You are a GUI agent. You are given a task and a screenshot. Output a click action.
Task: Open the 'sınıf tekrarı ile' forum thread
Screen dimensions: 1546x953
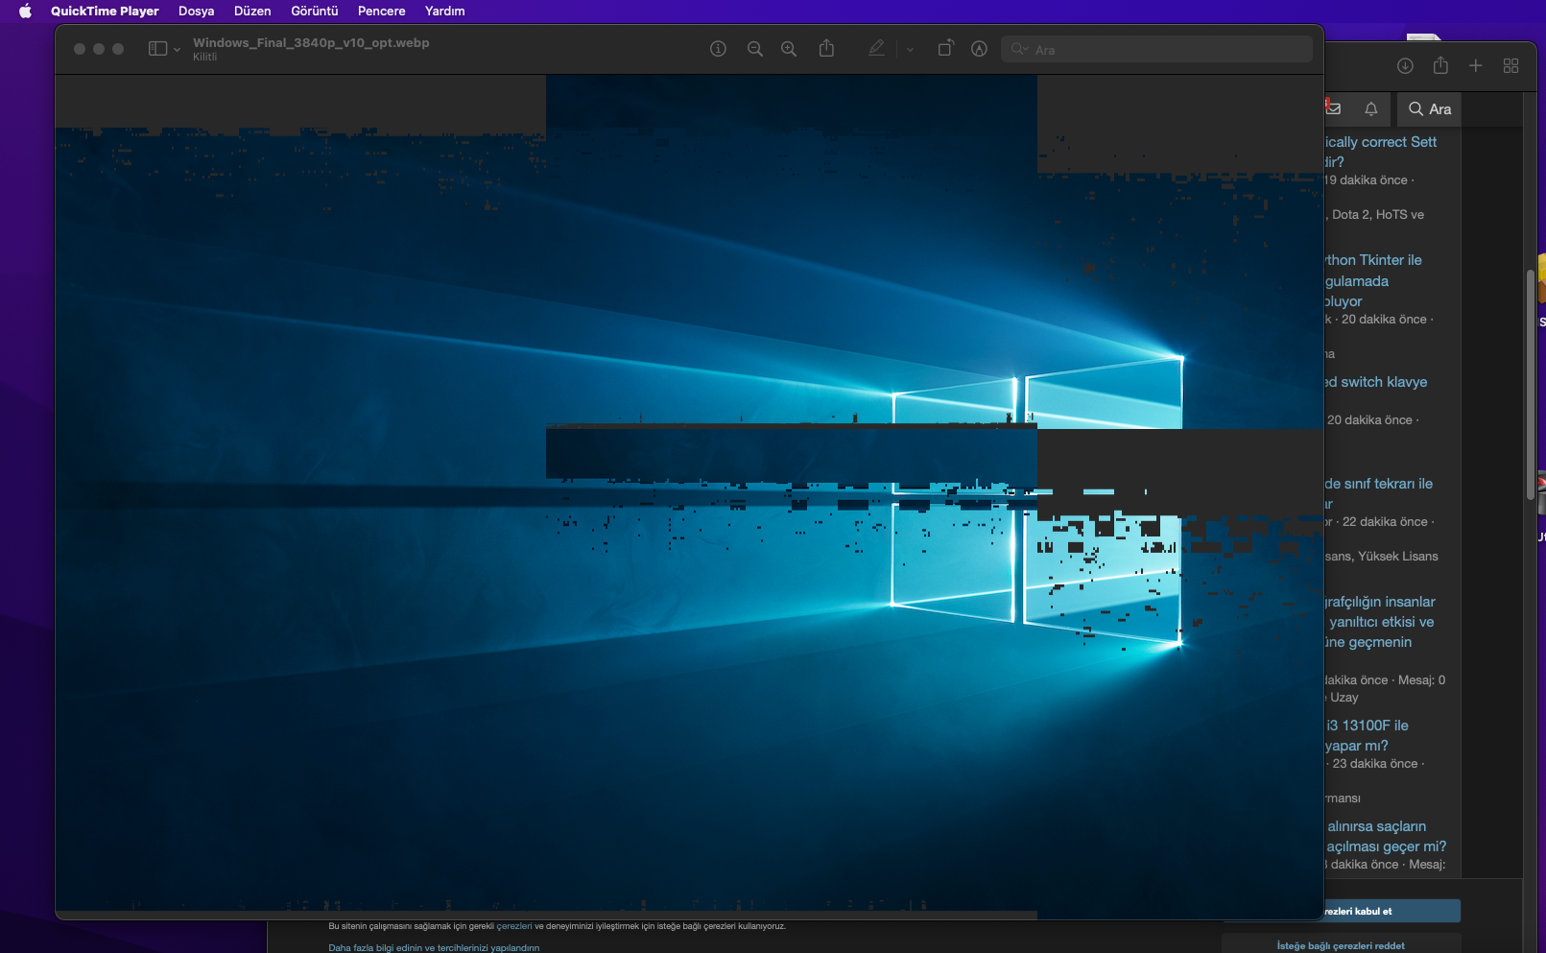pos(1379,484)
